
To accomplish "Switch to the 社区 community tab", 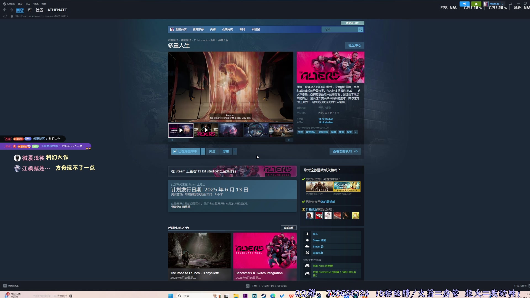I will tap(39, 10).
